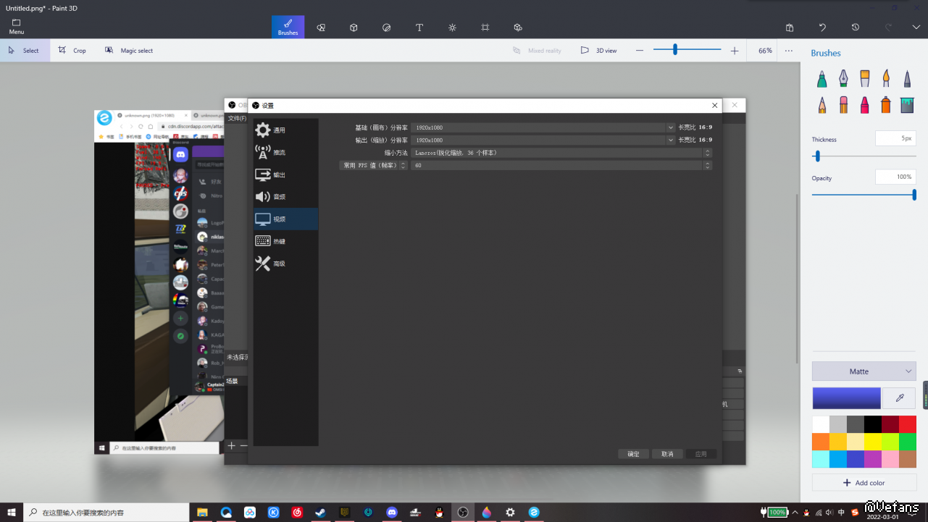928x522 pixels.
Task: Choose the orange color swatch
Action: (x=821, y=442)
